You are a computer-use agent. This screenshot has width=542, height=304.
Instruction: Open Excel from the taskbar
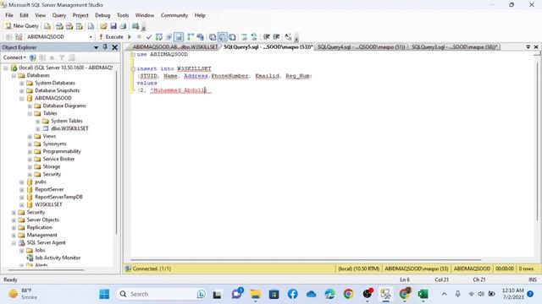pyautogui.click(x=423, y=294)
